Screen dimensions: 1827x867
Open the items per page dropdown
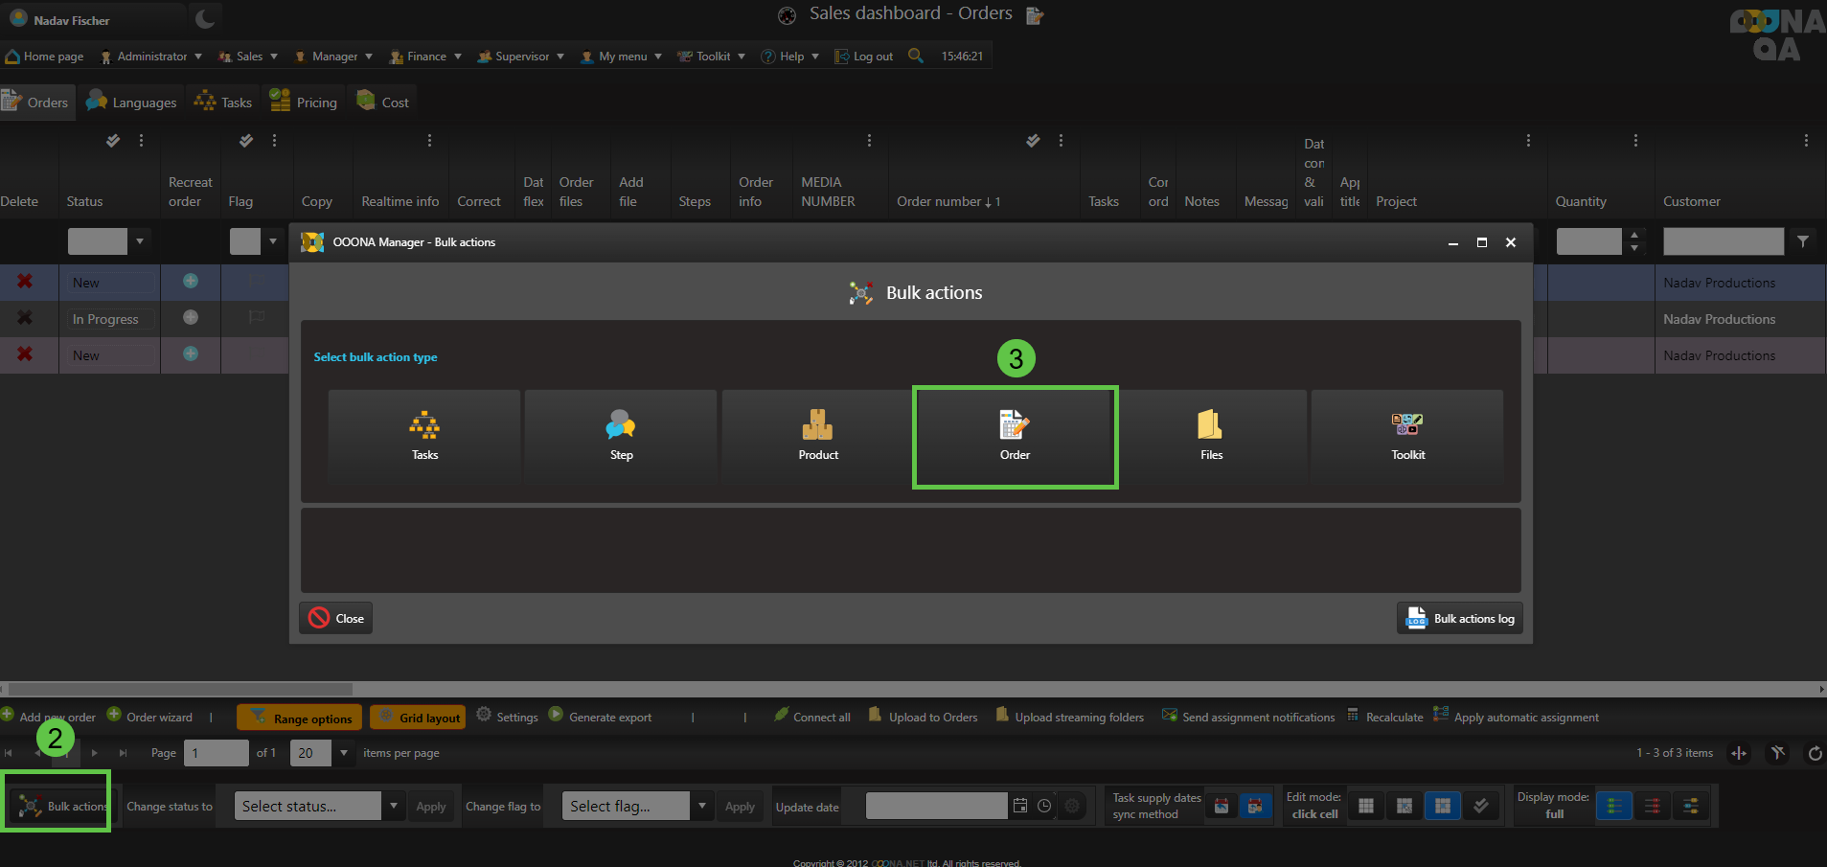pos(344,753)
